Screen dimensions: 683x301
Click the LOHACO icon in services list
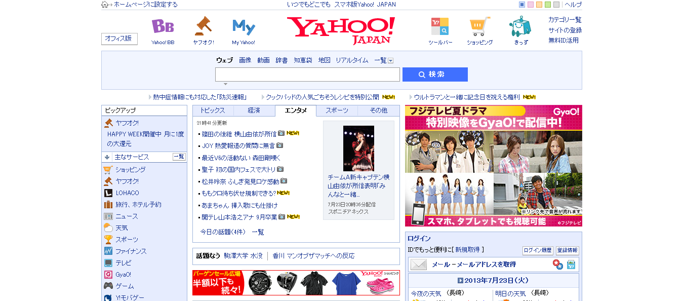[108, 193]
